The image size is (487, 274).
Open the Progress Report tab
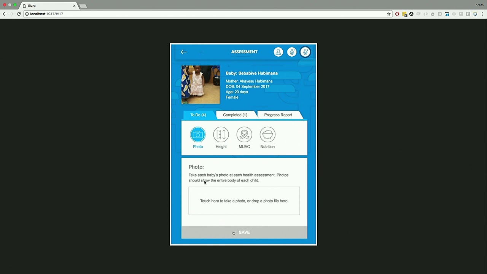point(278,115)
